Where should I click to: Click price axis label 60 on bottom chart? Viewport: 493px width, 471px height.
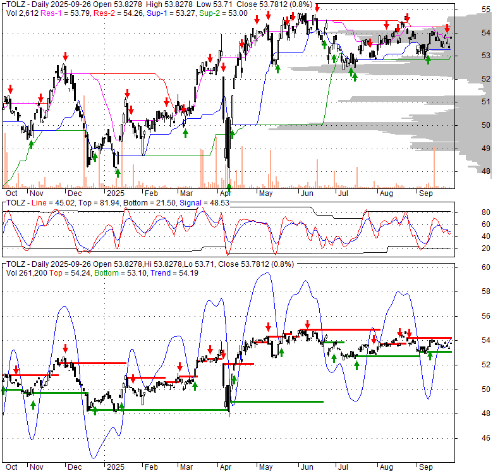(486, 267)
